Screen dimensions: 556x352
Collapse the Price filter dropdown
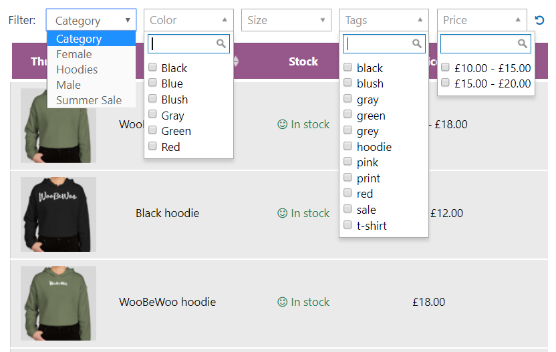pyautogui.click(x=482, y=20)
